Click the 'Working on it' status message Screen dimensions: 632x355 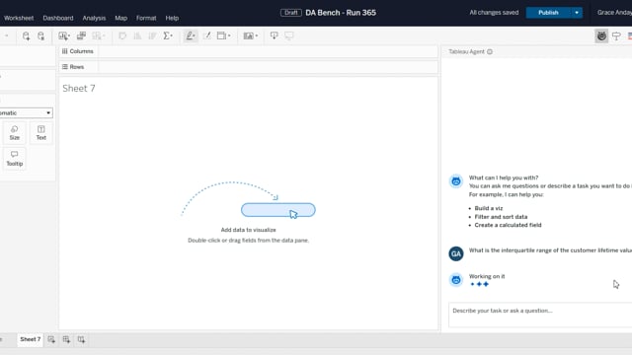coord(487,276)
